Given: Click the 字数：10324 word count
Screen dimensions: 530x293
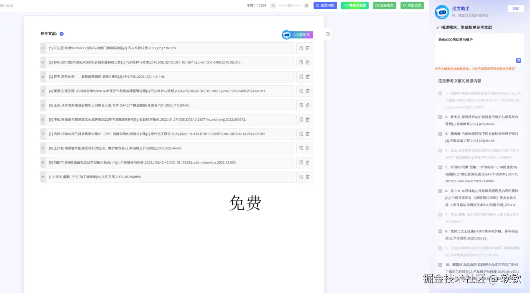Looking at the screenshot, I should (x=256, y=5).
